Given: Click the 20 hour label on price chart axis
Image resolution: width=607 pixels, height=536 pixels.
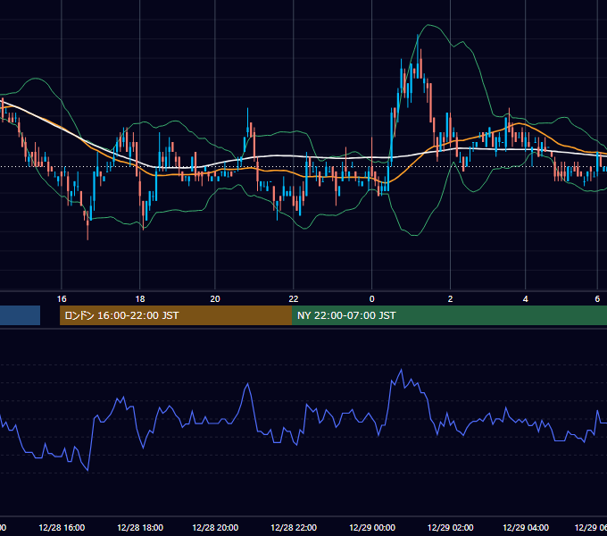Looking at the screenshot, I should click(x=215, y=299).
